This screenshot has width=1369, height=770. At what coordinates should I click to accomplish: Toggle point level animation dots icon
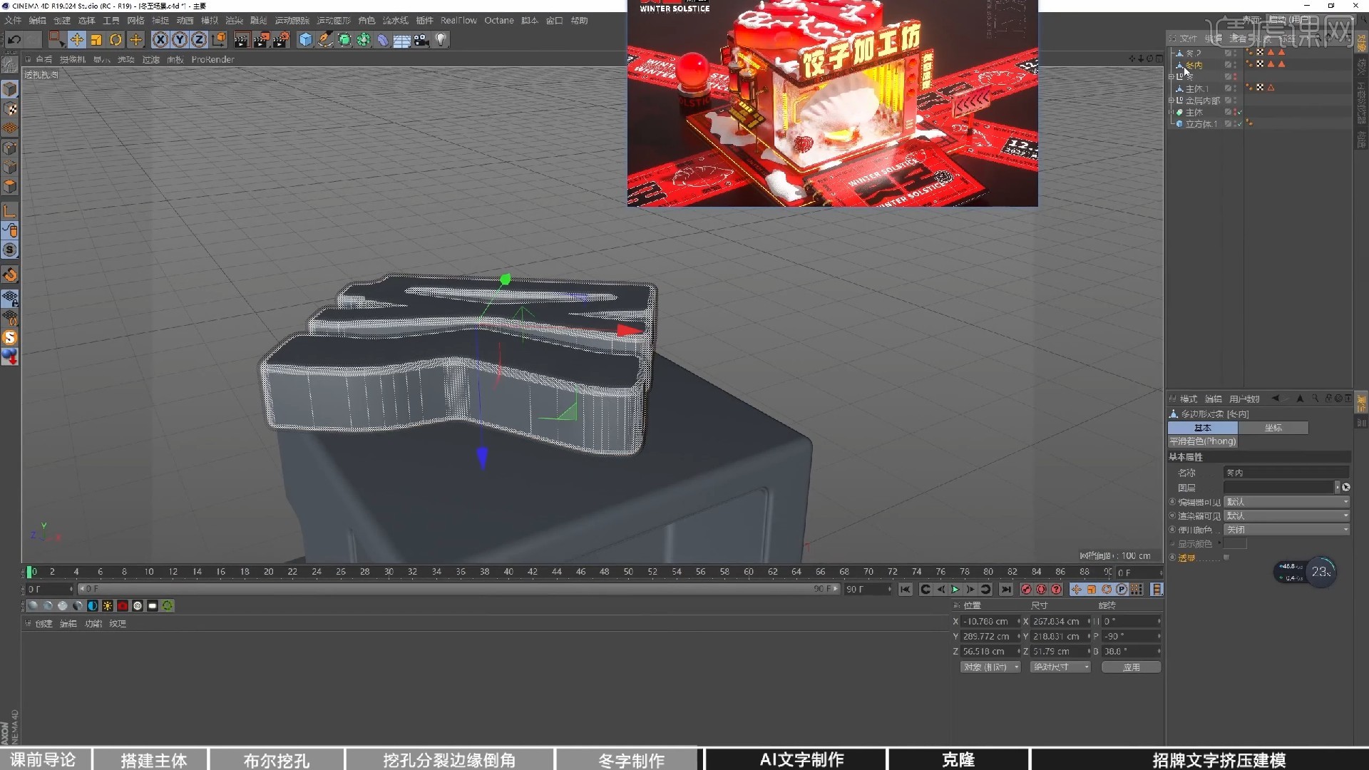pyautogui.click(x=1137, y=590)
